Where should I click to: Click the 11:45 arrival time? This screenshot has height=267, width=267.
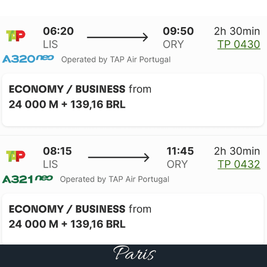(180, 151)
